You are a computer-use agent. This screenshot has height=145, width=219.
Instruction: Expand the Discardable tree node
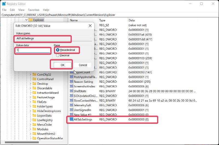tap(30, 88)
